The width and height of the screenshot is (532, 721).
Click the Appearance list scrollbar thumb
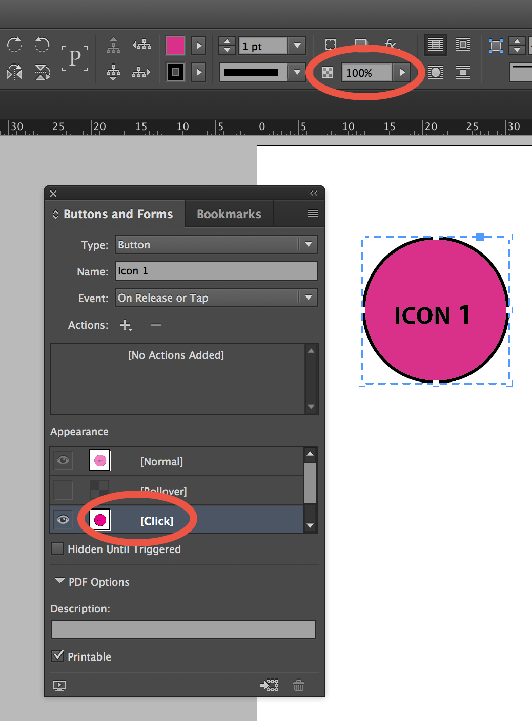(310, 483)
